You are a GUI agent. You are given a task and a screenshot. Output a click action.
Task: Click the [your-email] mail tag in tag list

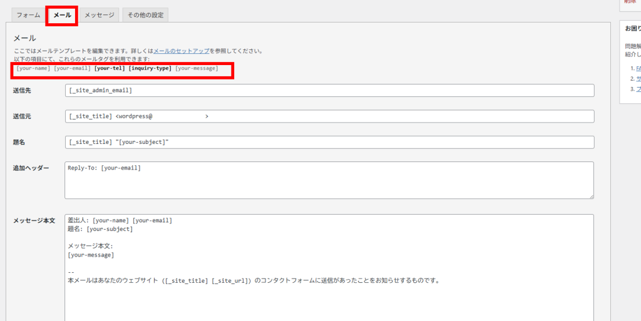[73, 68]
